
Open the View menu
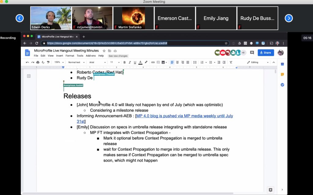click(x=50, y=56)
